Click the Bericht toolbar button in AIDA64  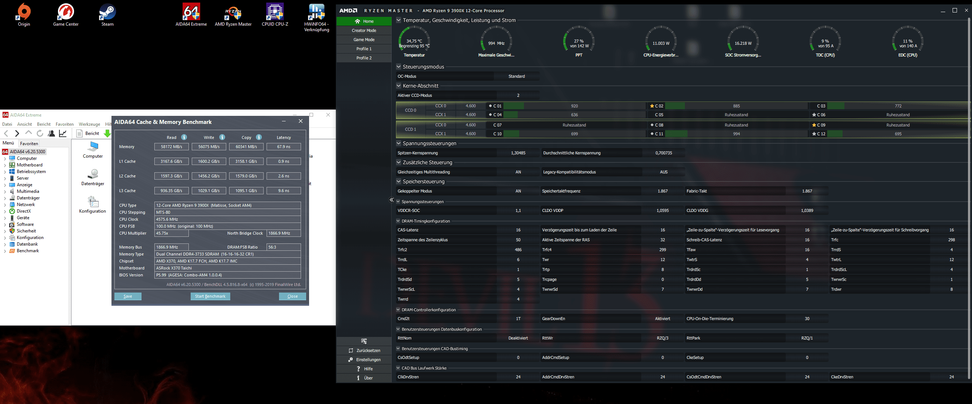88,133
